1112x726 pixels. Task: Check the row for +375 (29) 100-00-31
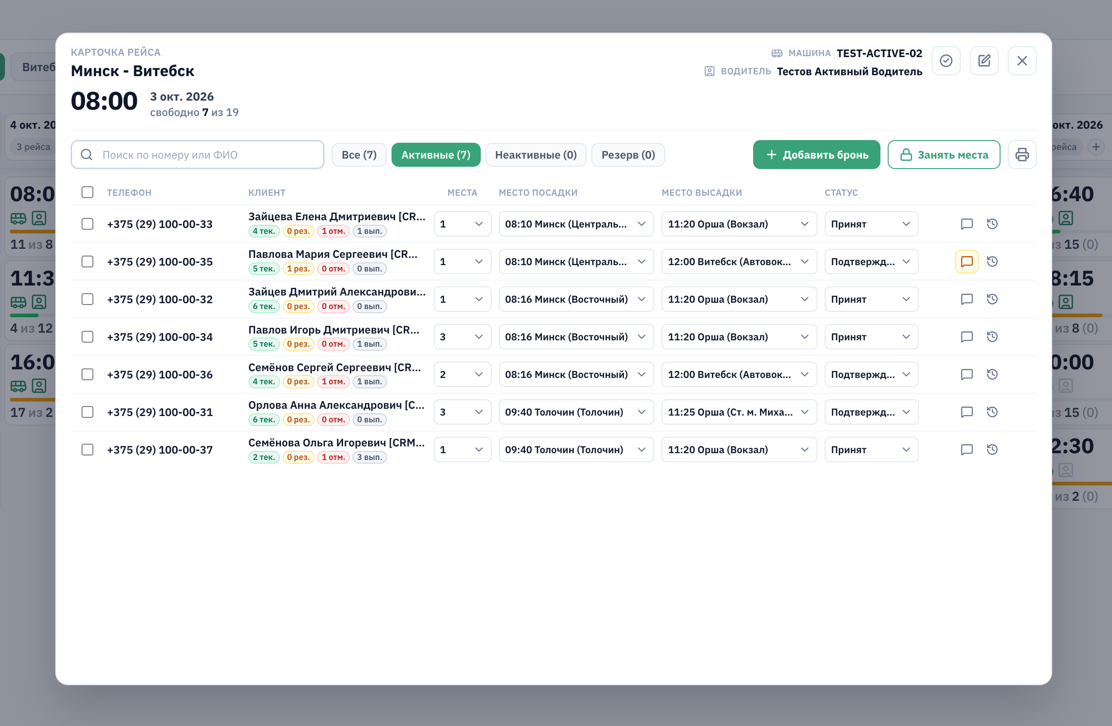point(87,412)
